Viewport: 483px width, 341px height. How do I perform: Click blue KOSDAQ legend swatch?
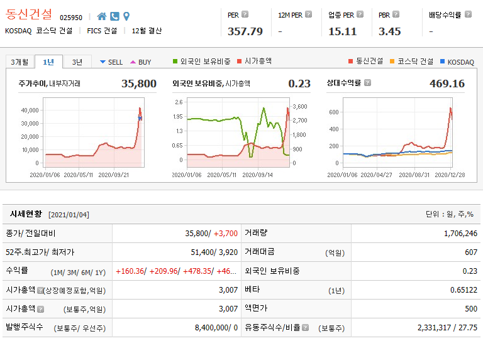pyautogui.click(x=442, y=61)
